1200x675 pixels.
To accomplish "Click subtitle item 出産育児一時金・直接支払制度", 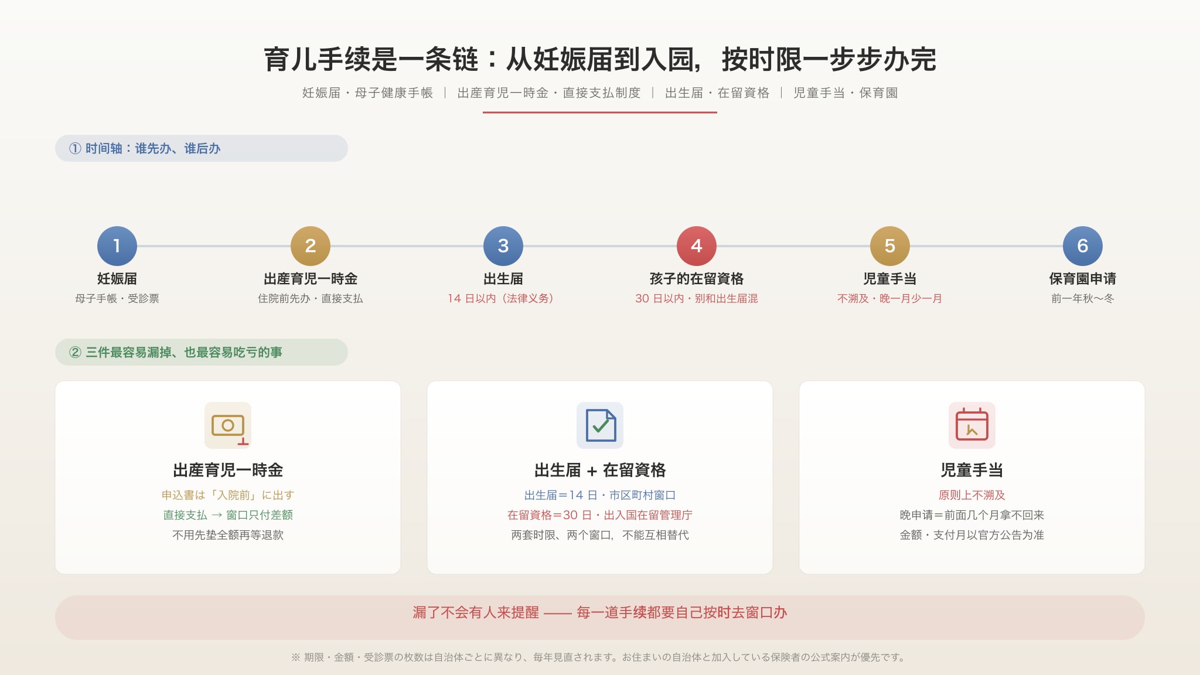I will [x=549, y=93].
